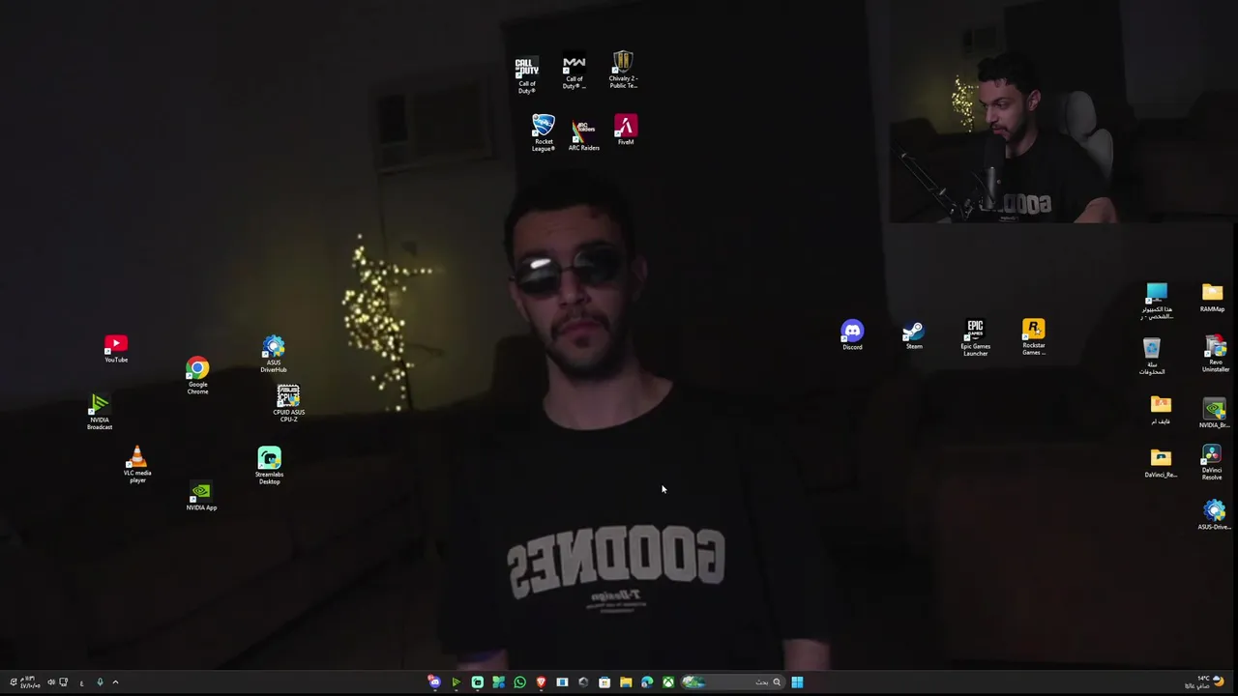Screen dimensions: 1238x696
Task: Launch NVIDIA Broadcast from the desktop
Action: point(100,412)
